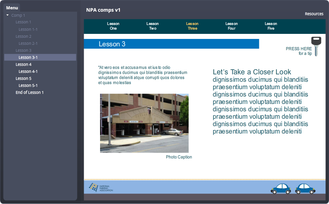
Task: Select Lesson 3-1 in the menu
Action: click(x=28, y=57)
